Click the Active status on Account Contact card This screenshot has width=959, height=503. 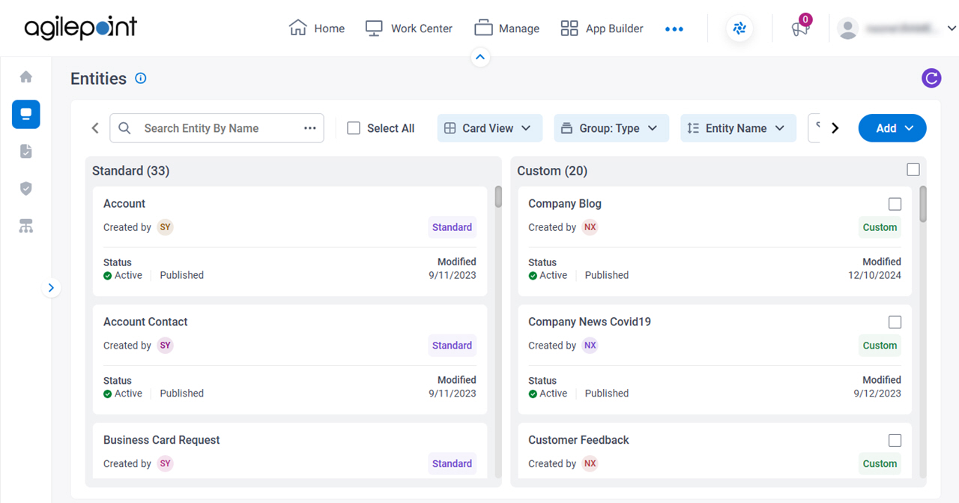coord(123,393)
